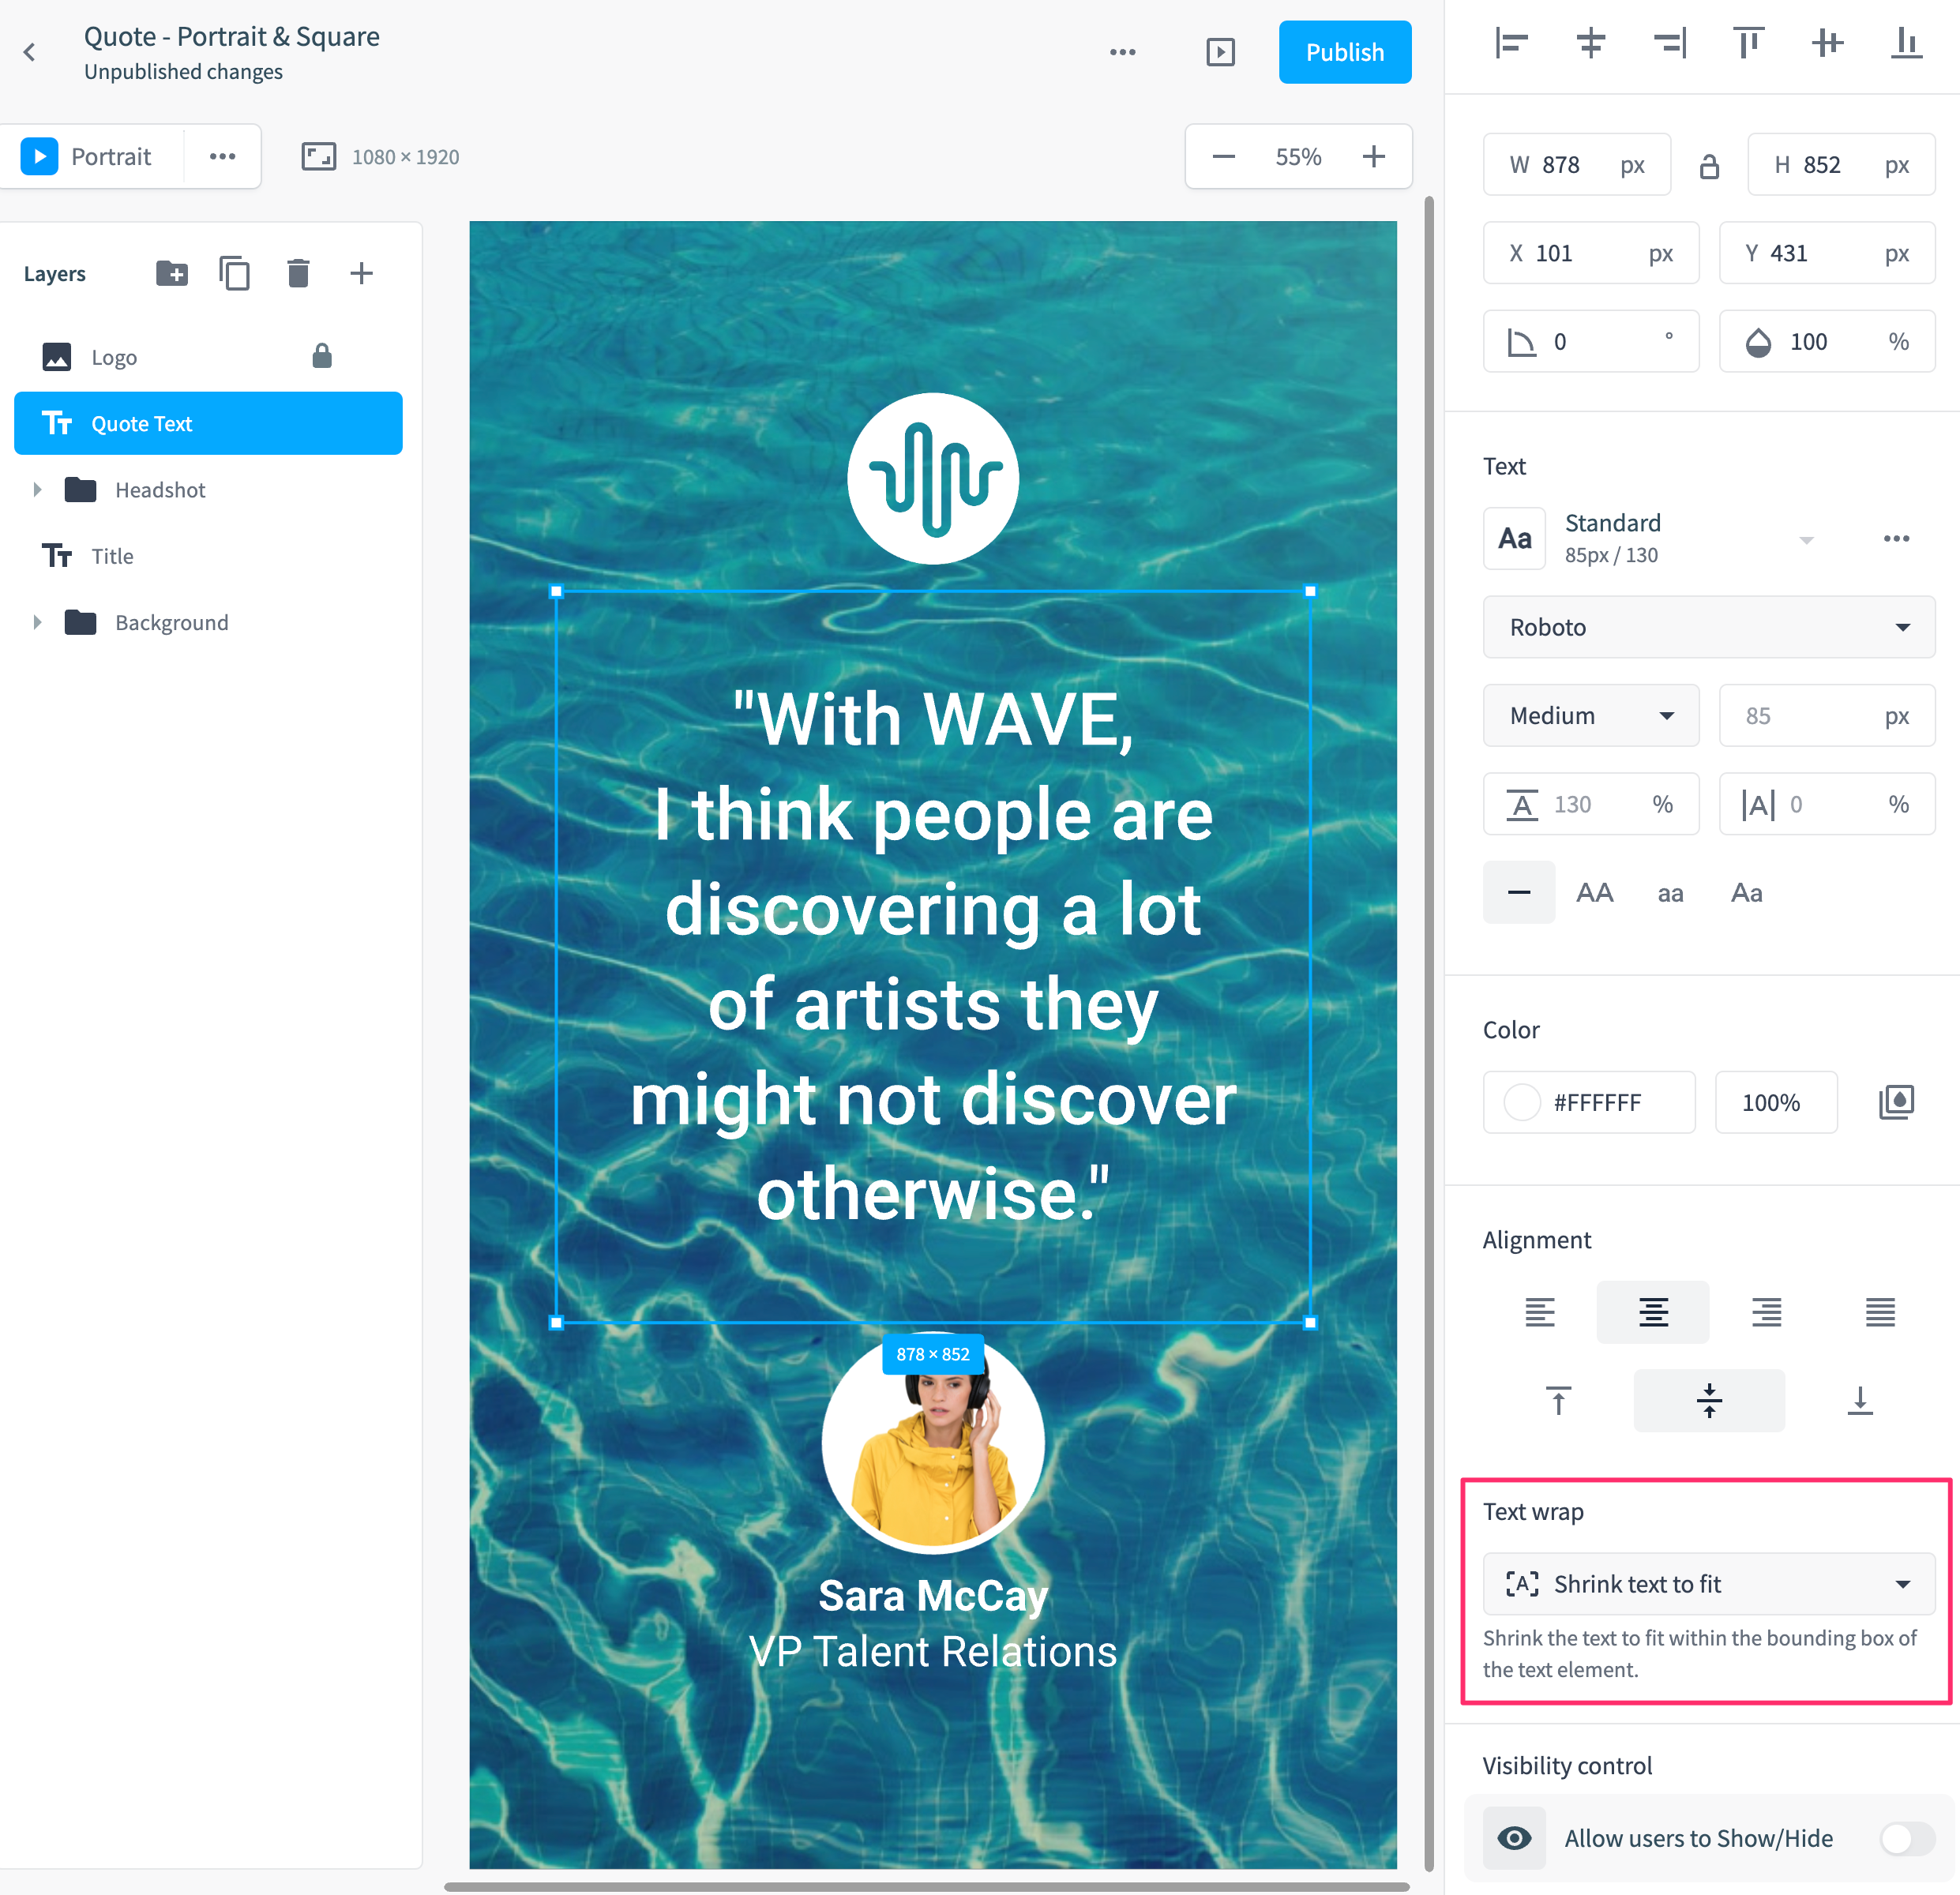Screen dimensions: 1960x1895
Task: Set text to uppercase AA
Action: (1594, 892)
